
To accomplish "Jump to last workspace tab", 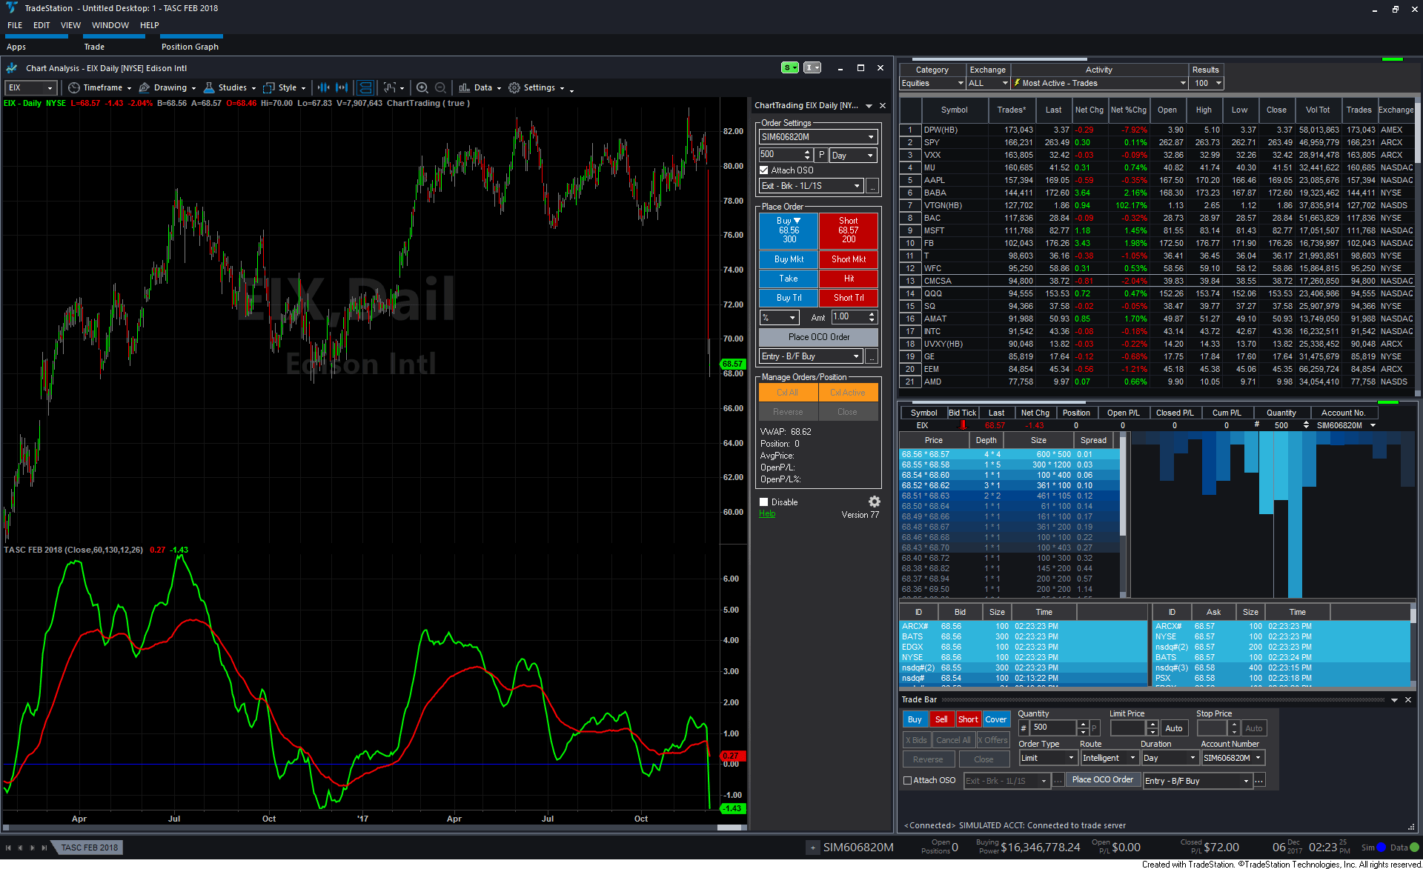I will pyautogui.click(x=44, y=848).
